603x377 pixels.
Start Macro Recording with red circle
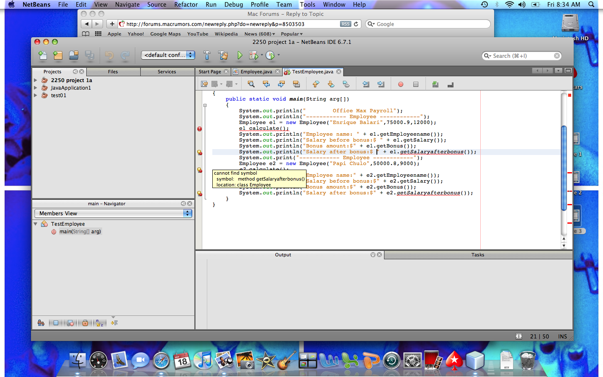click(x=401, y=84)
